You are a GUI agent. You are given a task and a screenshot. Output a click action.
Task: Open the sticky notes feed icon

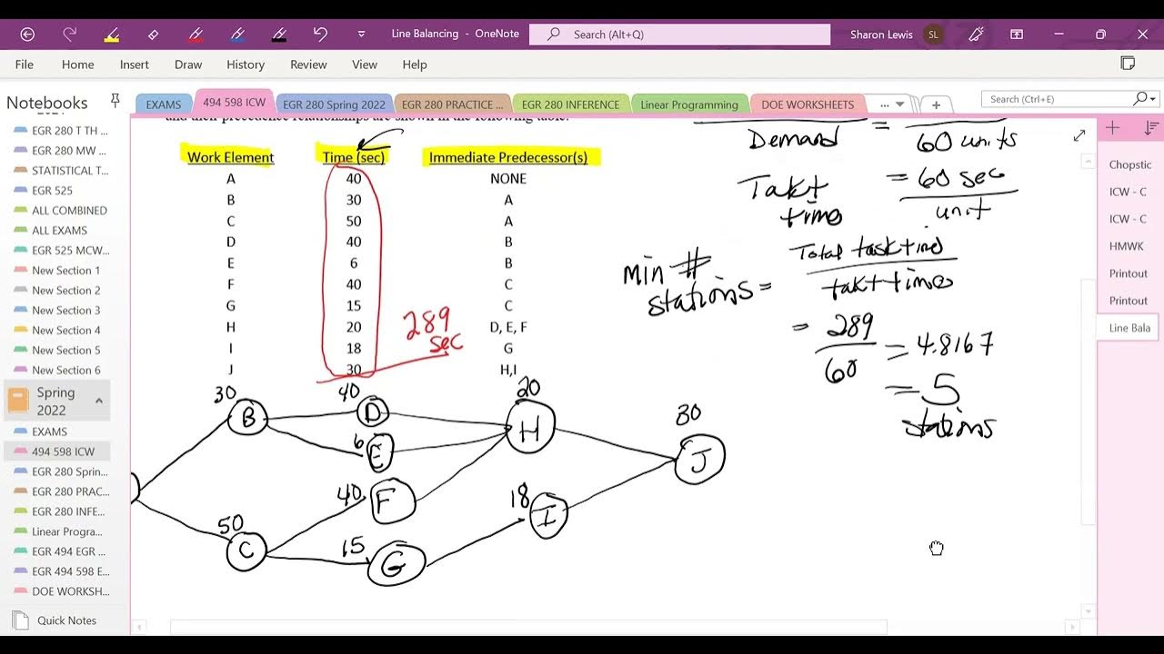coord(1128,64)
